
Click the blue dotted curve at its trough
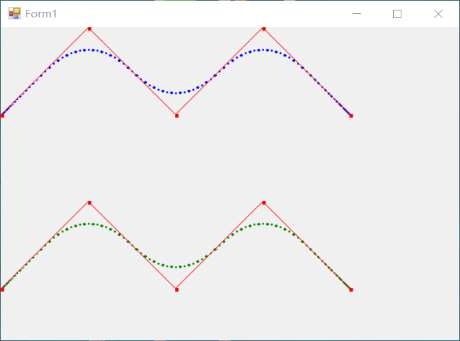176,93
